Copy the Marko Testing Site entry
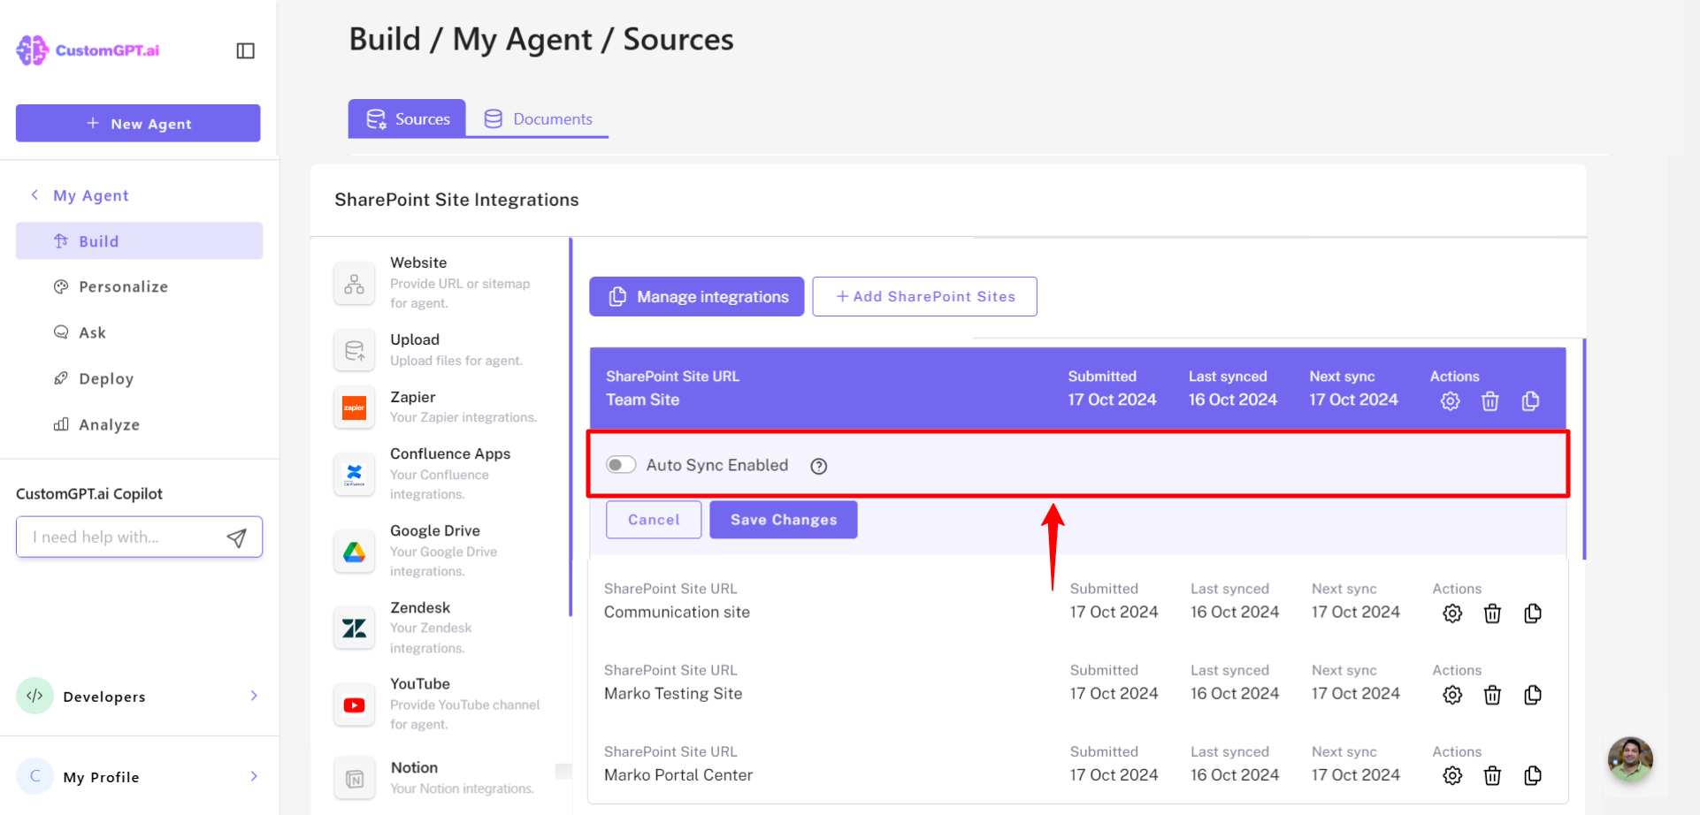 click(x=1533, y=695)
